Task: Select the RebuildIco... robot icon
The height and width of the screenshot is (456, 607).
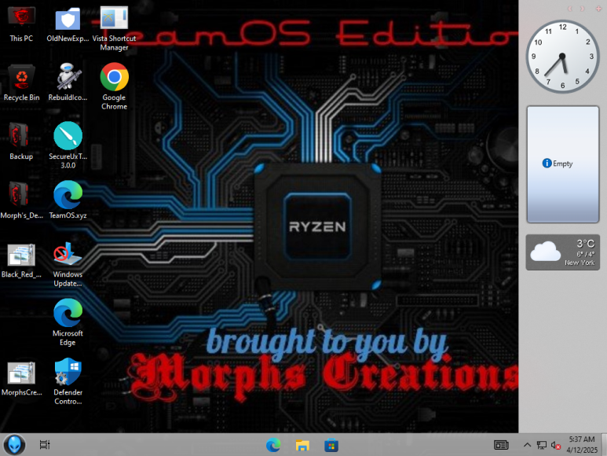Action: (68, 82)
